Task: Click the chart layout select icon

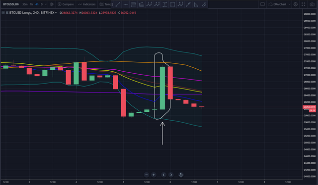Action: click(x=262, y=4)
